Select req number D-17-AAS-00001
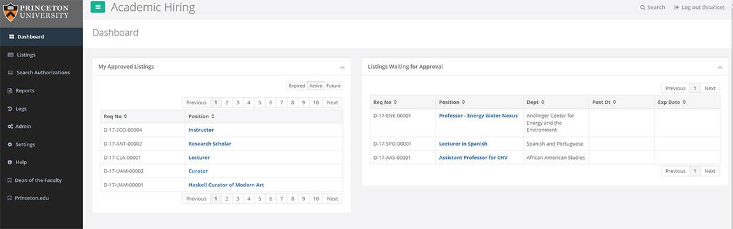This screenshot has height=229, width=733. 392,158
